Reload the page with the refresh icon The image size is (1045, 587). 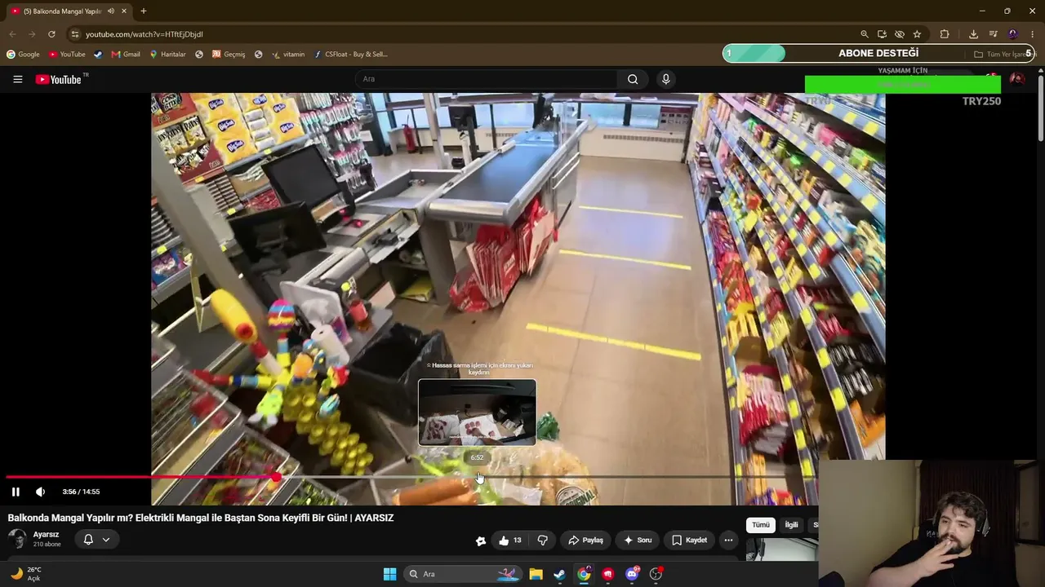click(x=51, y=34)
